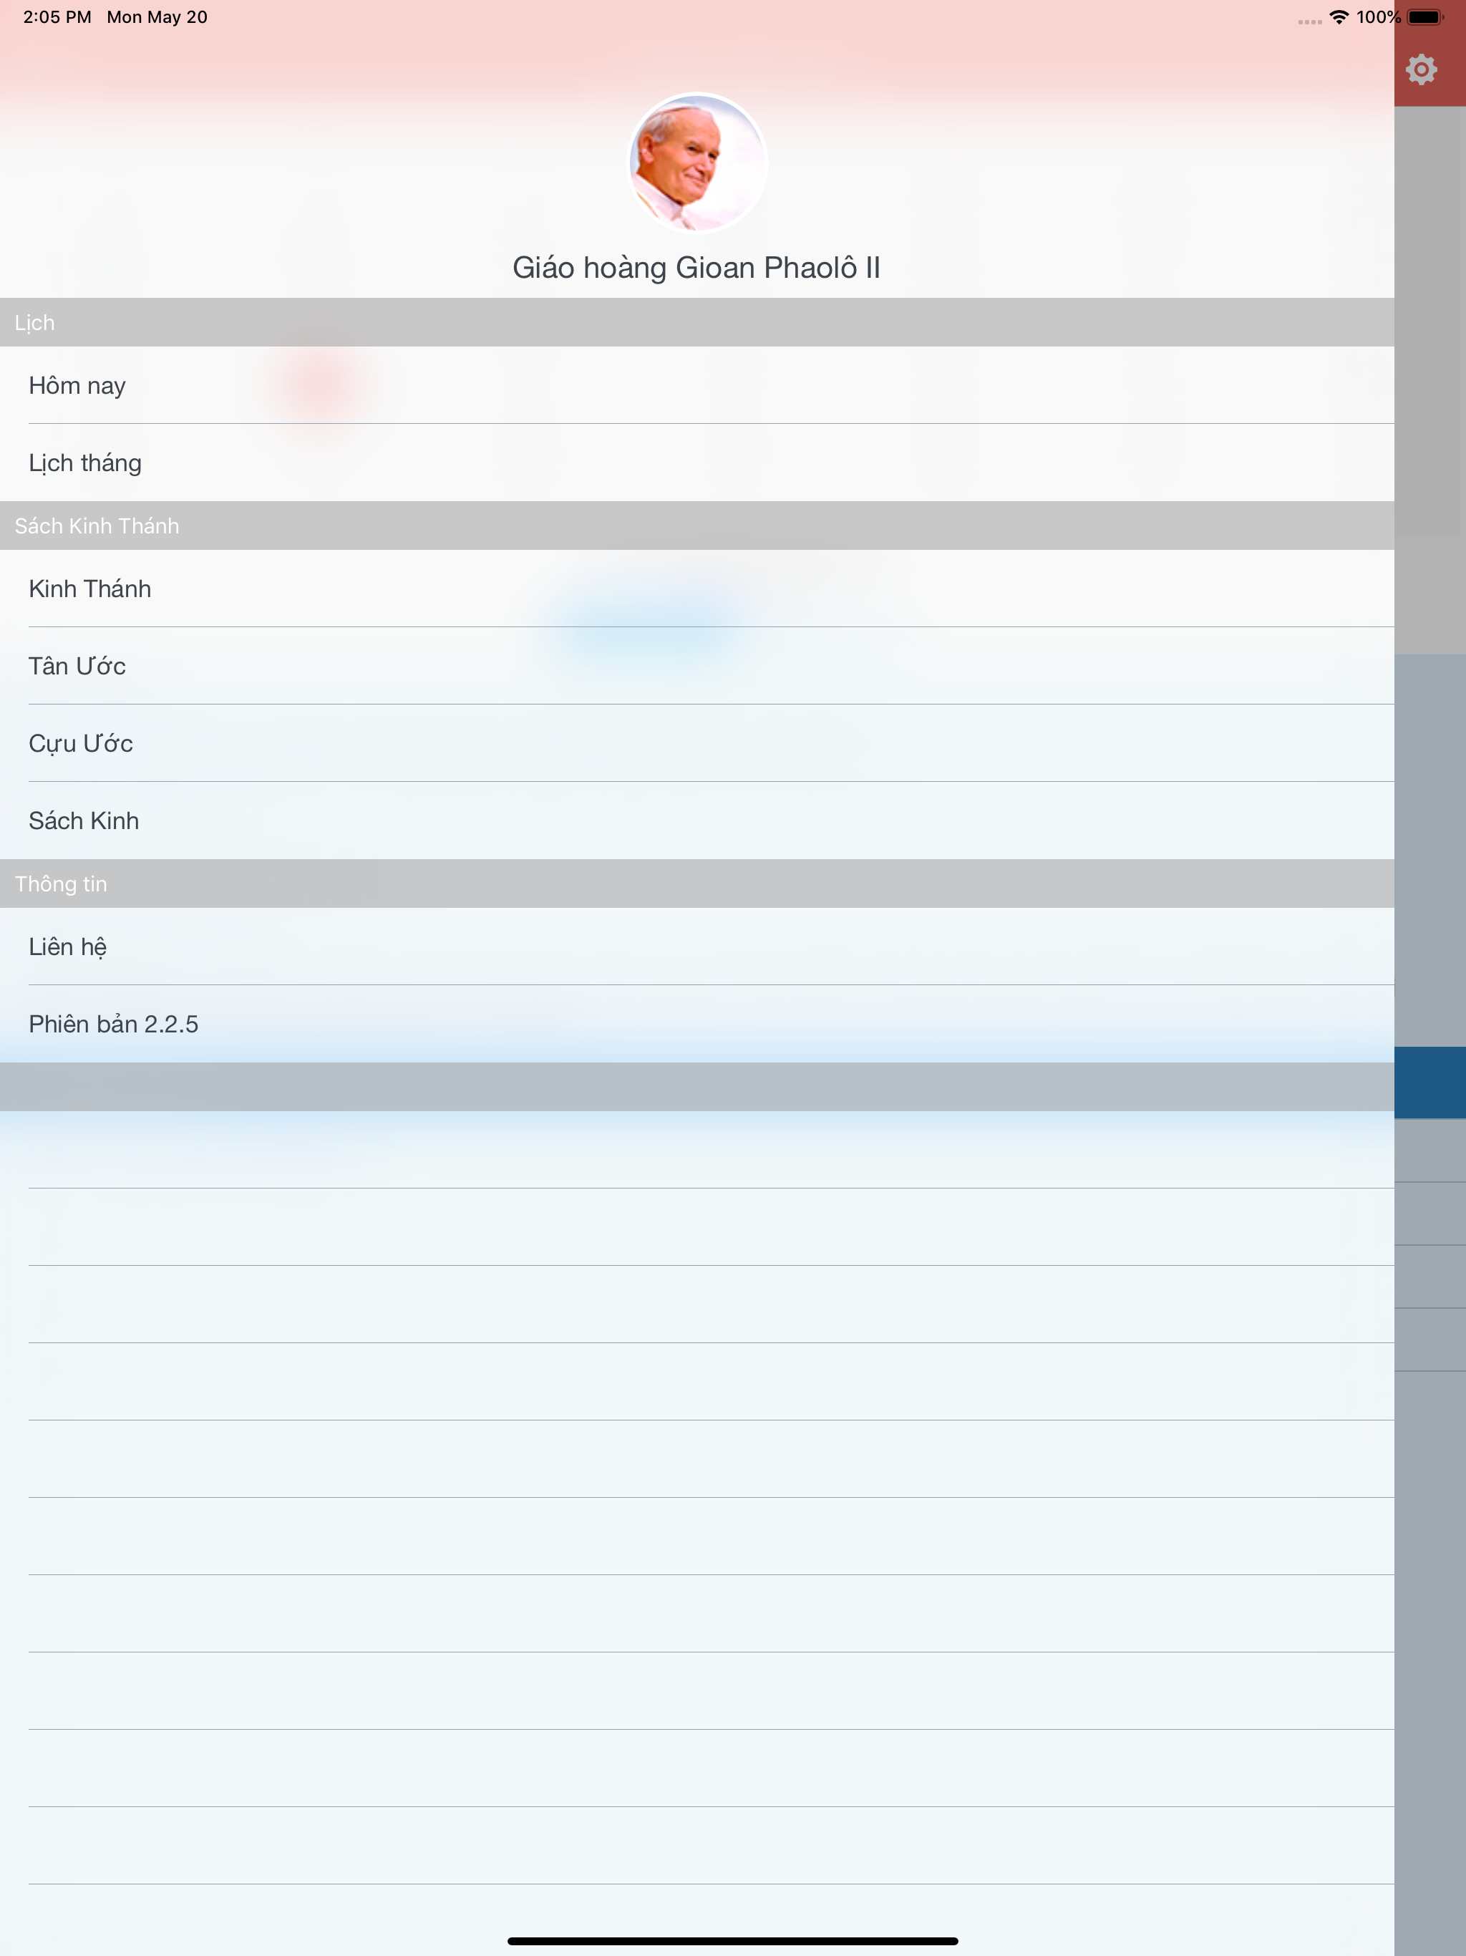1466x1956 pixels.
Task: Check the battery indicator icon
Action: pyautogui.click(x=1424, y=16)
